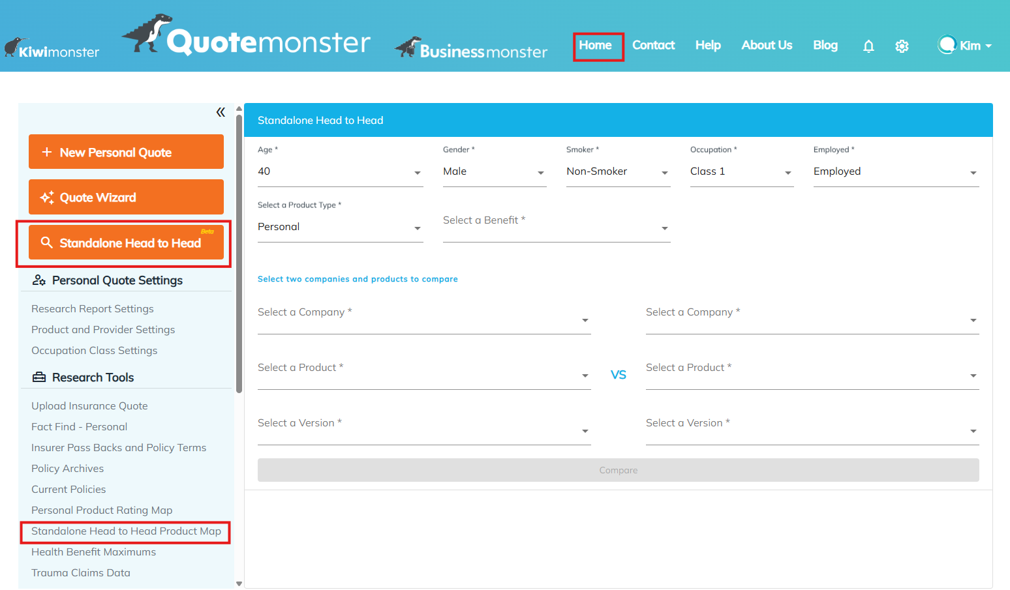Screen dimensions: 1010x590
Task: Click the sparkle icon on Quote Wizard
Action: tap(47, 198)
